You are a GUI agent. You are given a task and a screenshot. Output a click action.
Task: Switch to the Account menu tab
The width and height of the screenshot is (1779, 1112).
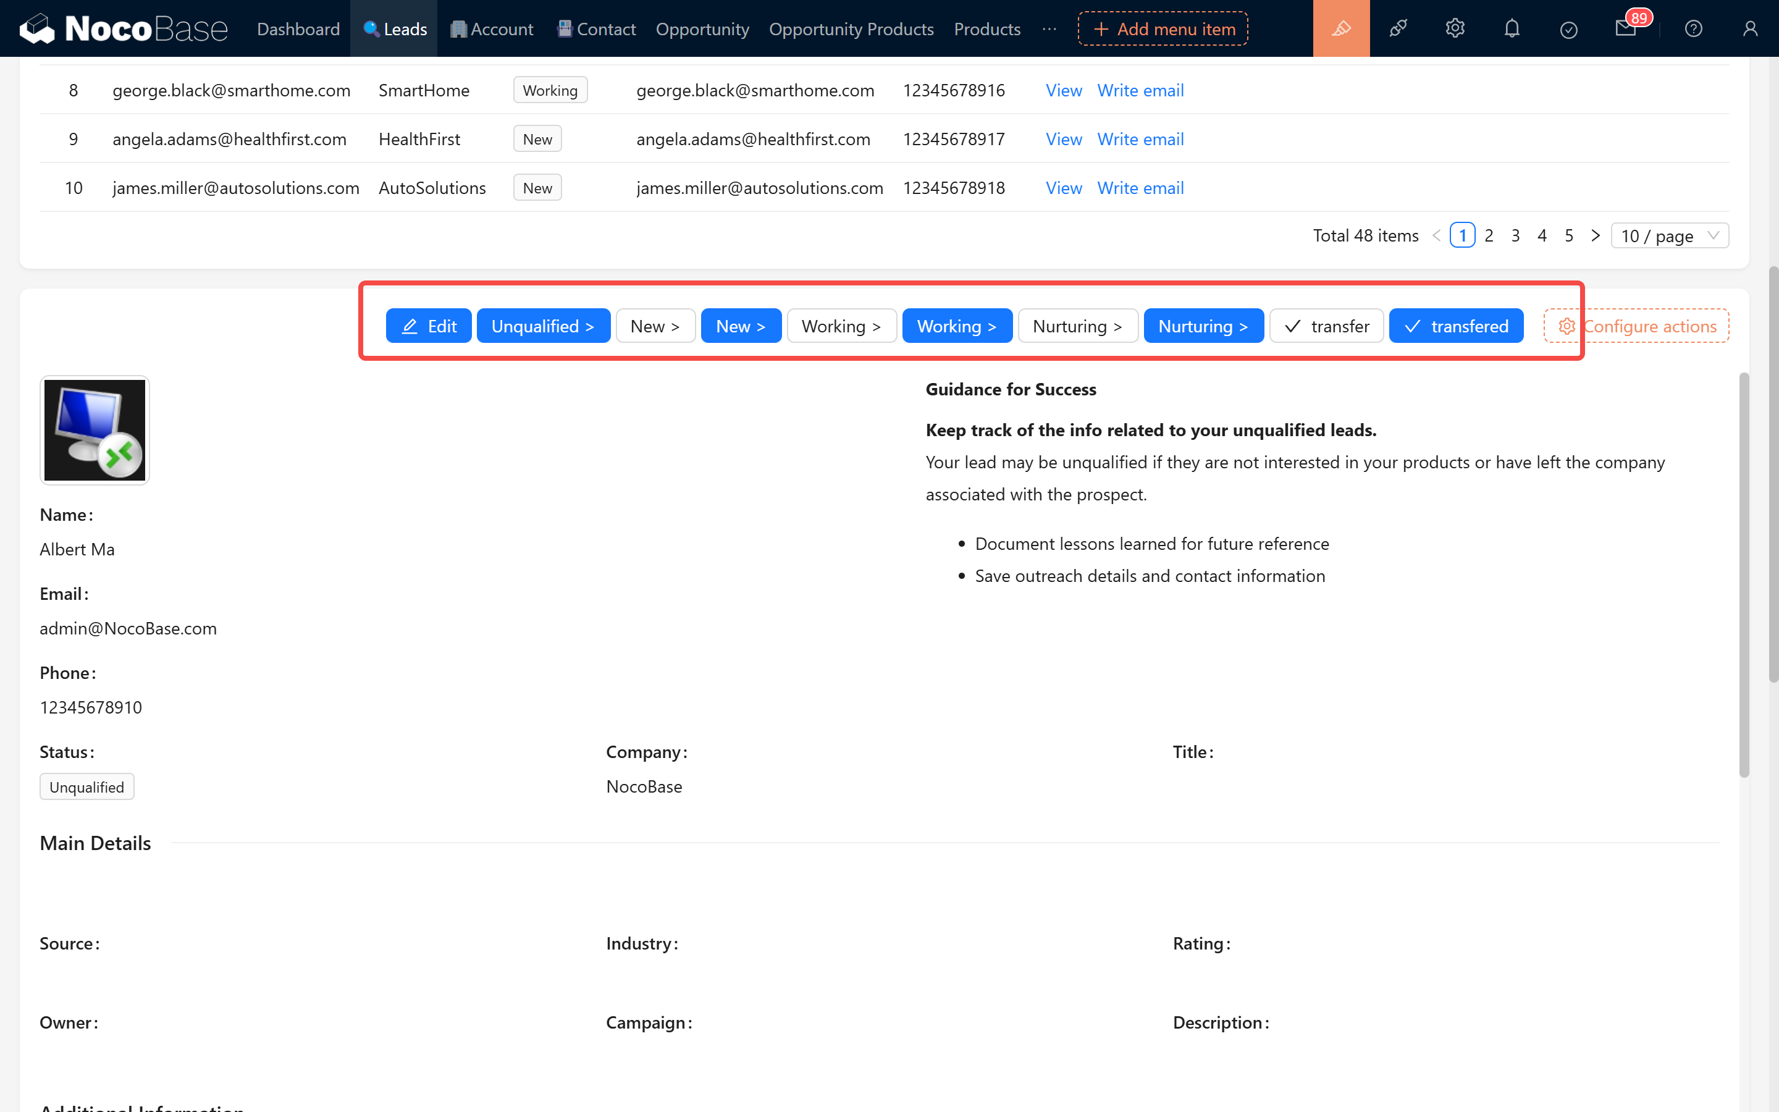(x=492, y=28)
